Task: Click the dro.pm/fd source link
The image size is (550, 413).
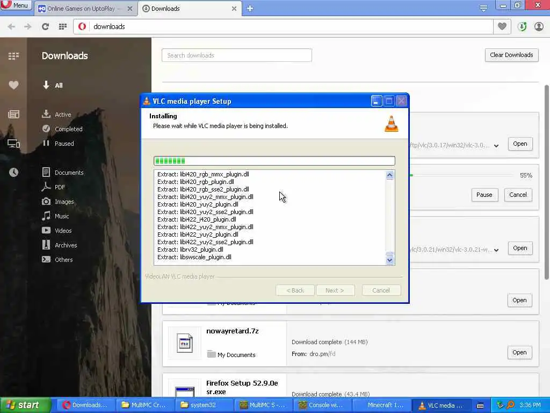Action: (x=322, y=354)
